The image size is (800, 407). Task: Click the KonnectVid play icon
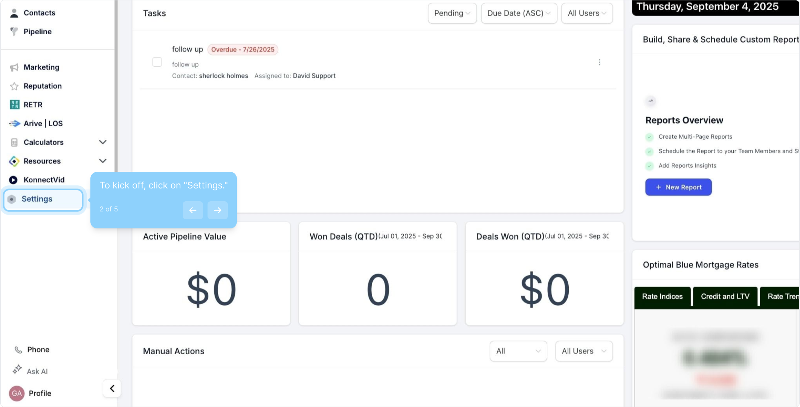(x=13, y=180)
